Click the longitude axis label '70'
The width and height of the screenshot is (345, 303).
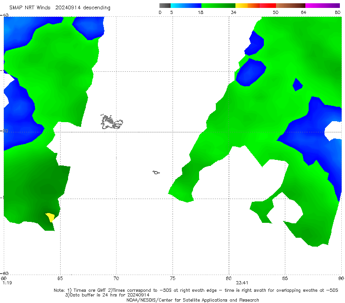click(x=116, y=278)
